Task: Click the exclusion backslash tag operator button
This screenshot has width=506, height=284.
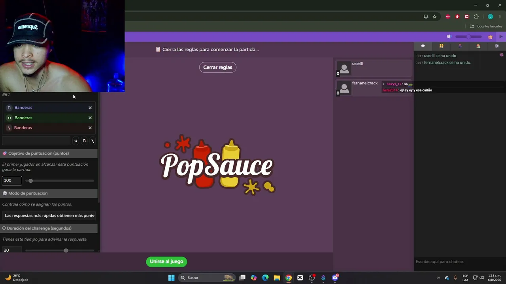Action: point(93,141)
